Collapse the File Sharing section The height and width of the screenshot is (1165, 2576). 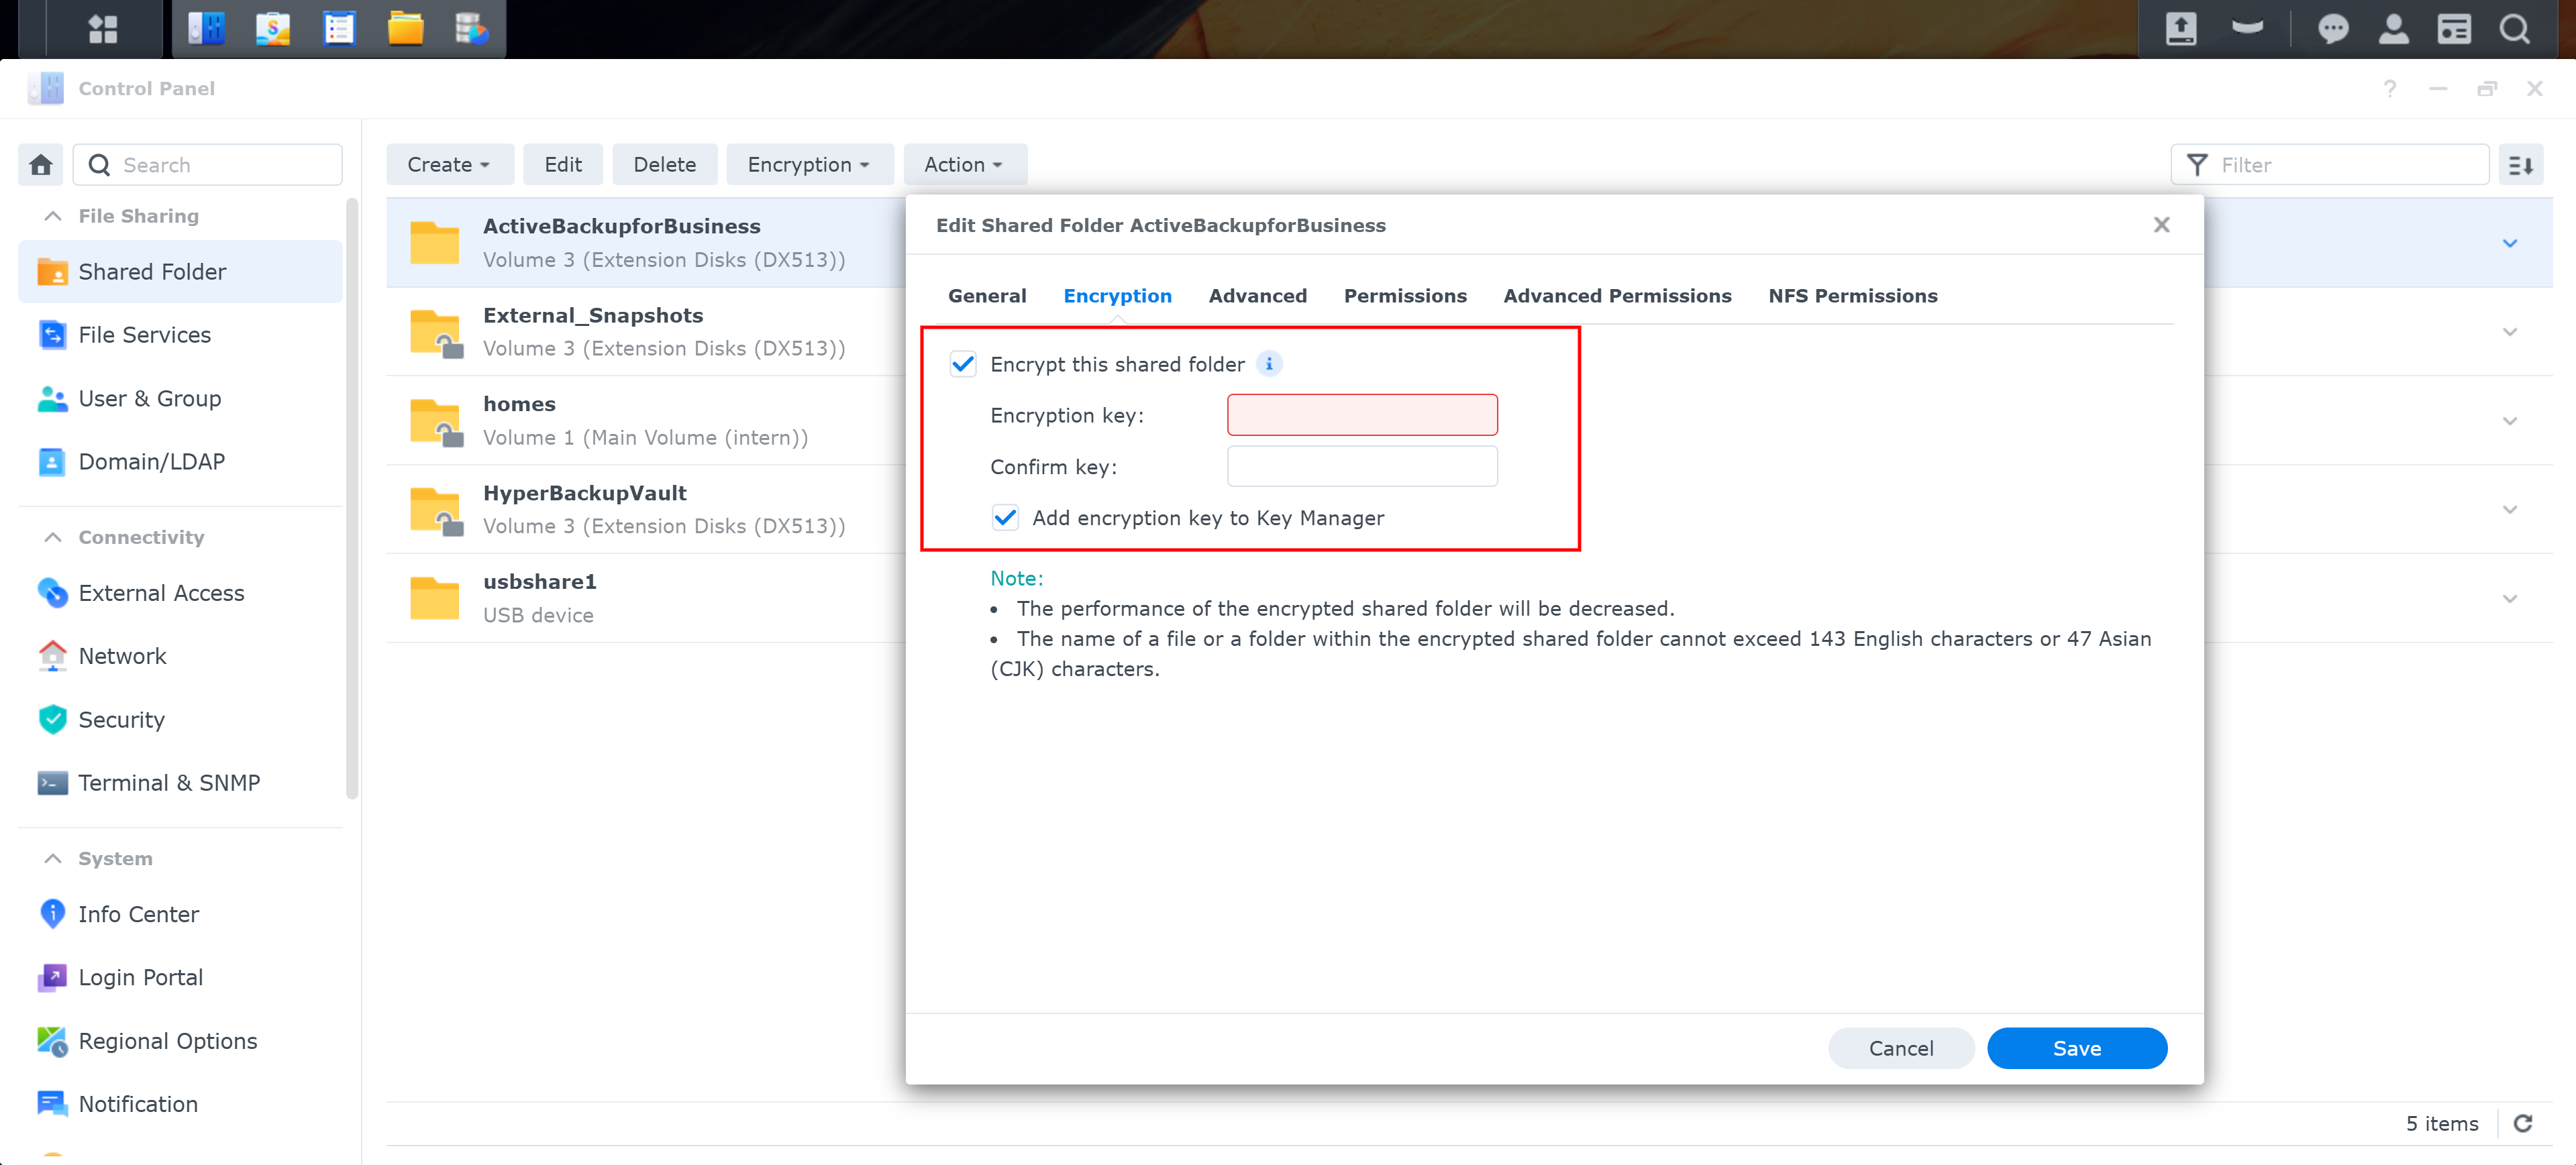click(x=53, y=216)
